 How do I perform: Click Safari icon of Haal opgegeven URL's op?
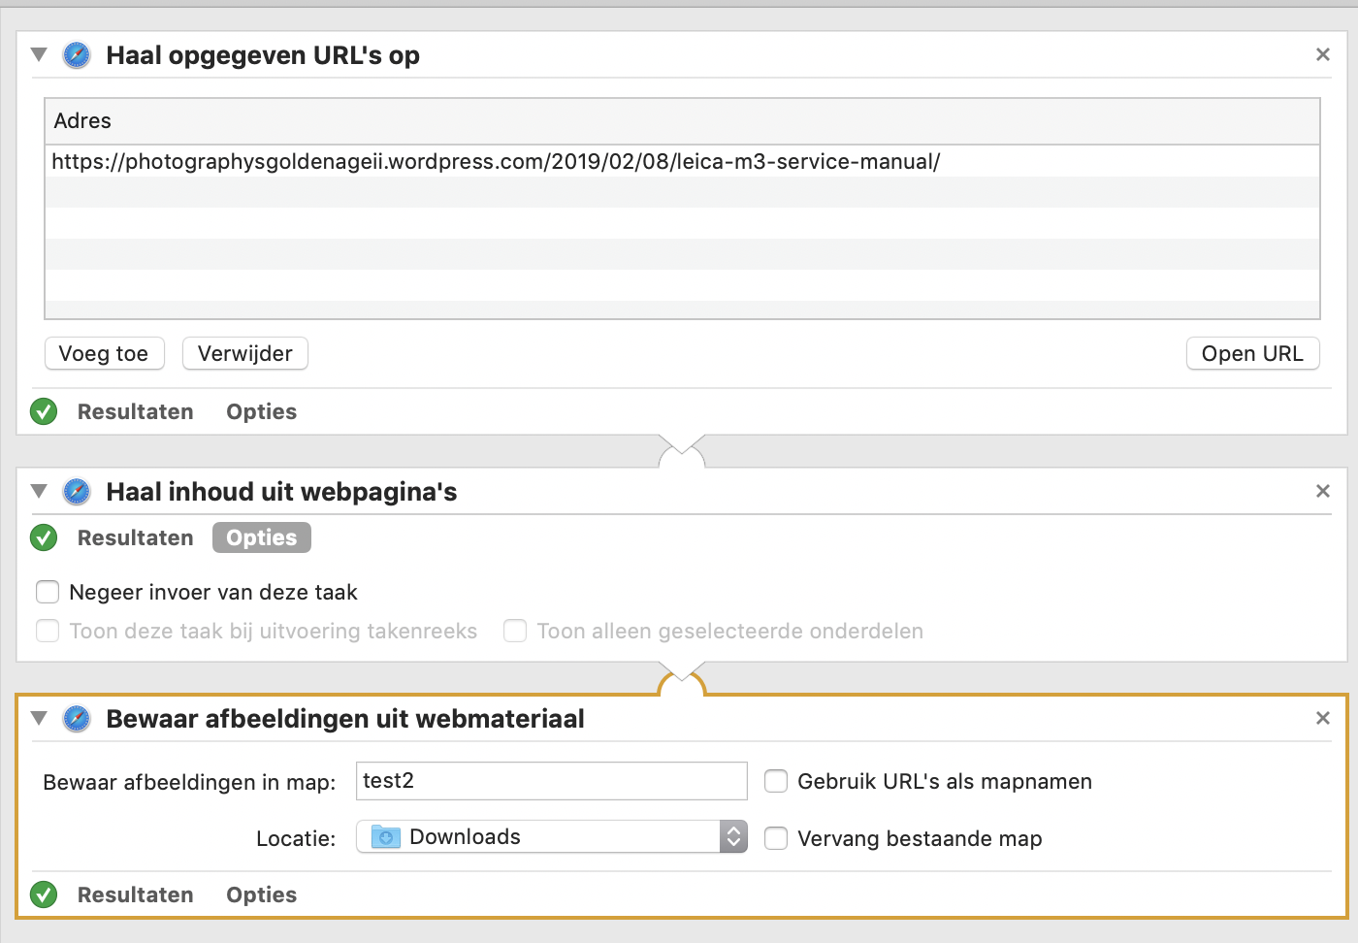[x=77, y=55]
